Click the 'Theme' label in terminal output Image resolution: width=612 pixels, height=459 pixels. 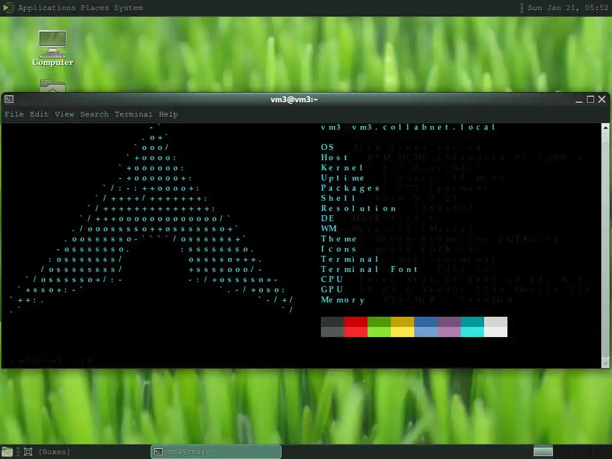click(338, 238)
